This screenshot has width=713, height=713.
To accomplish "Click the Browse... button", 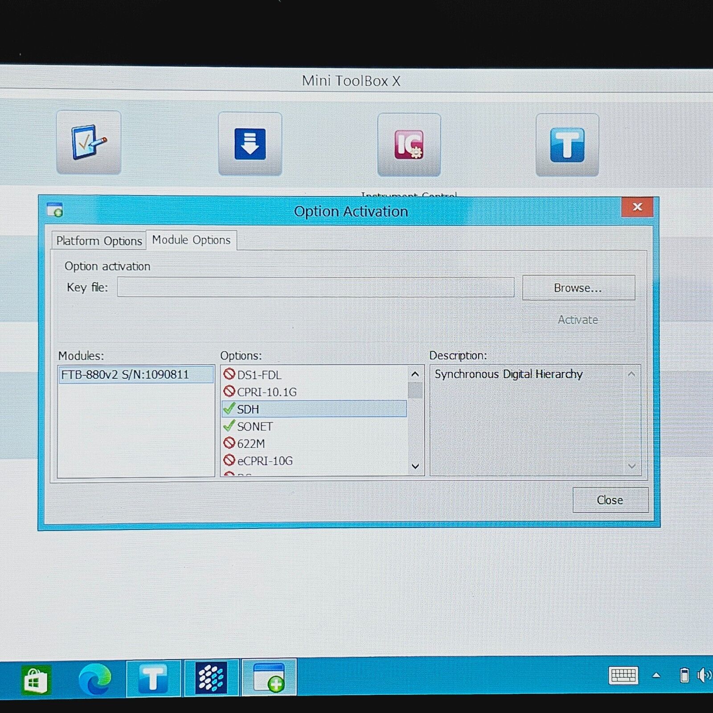I will [578, 288].
